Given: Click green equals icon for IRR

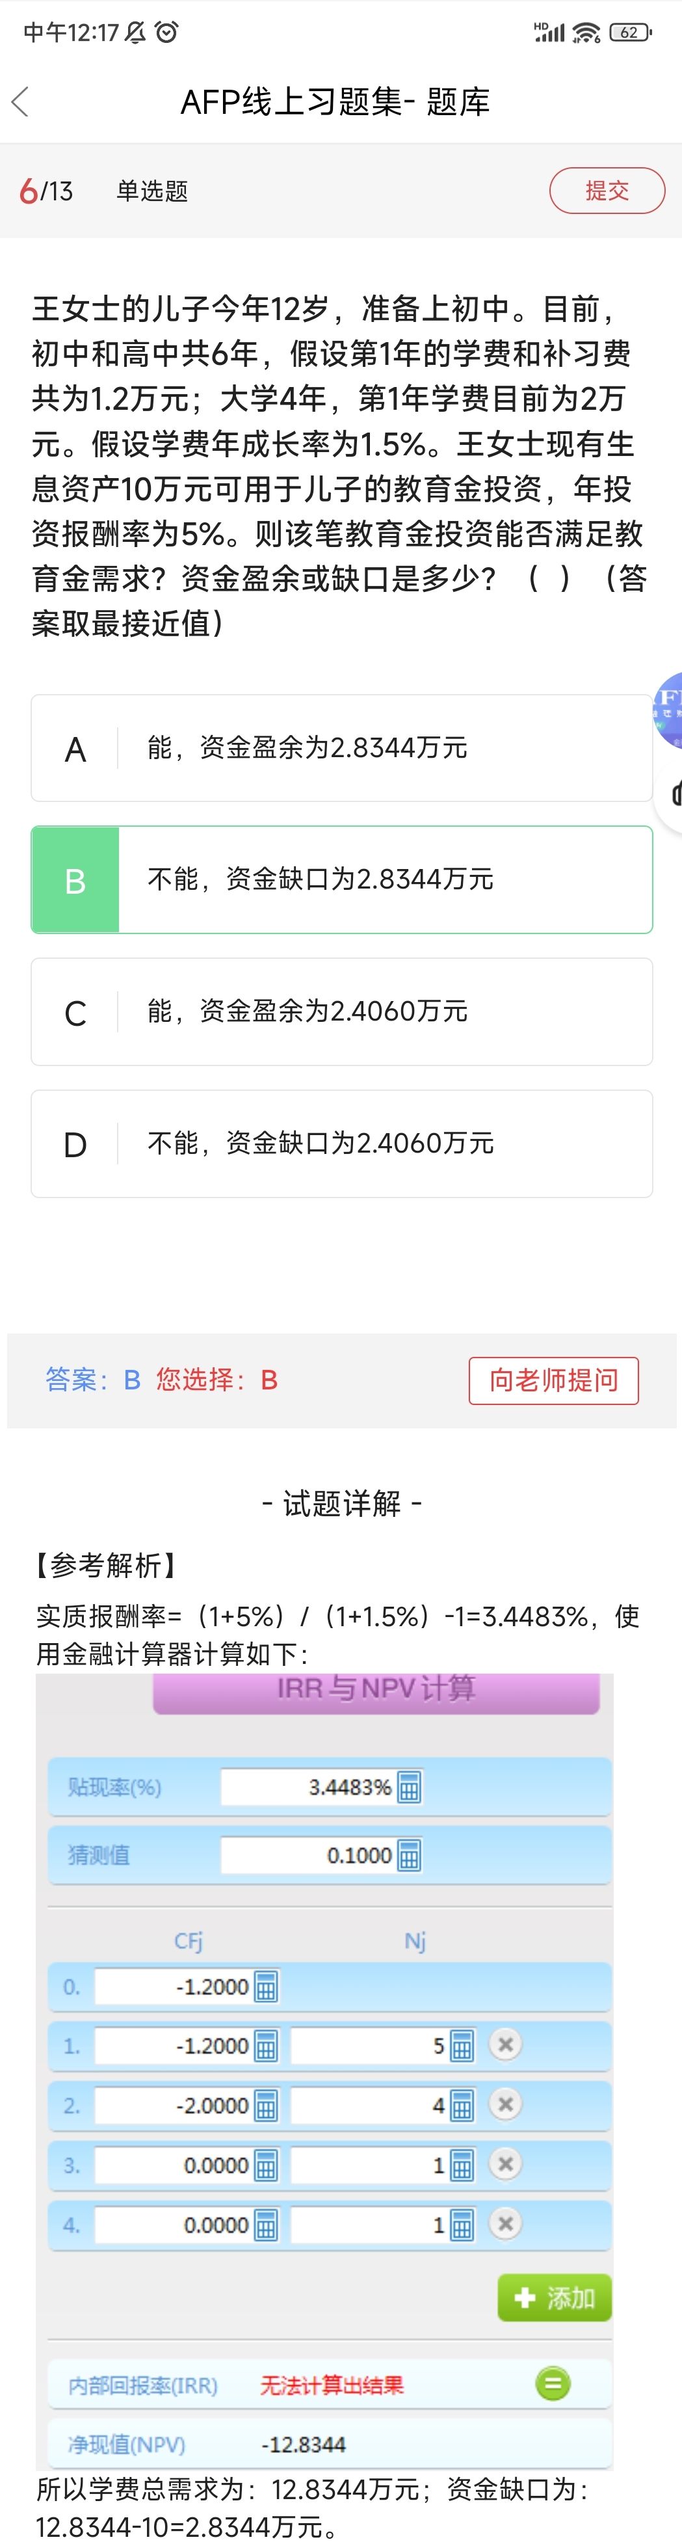Looking at the screenshot, I should pyautogui.click(x=553, y=2384).
